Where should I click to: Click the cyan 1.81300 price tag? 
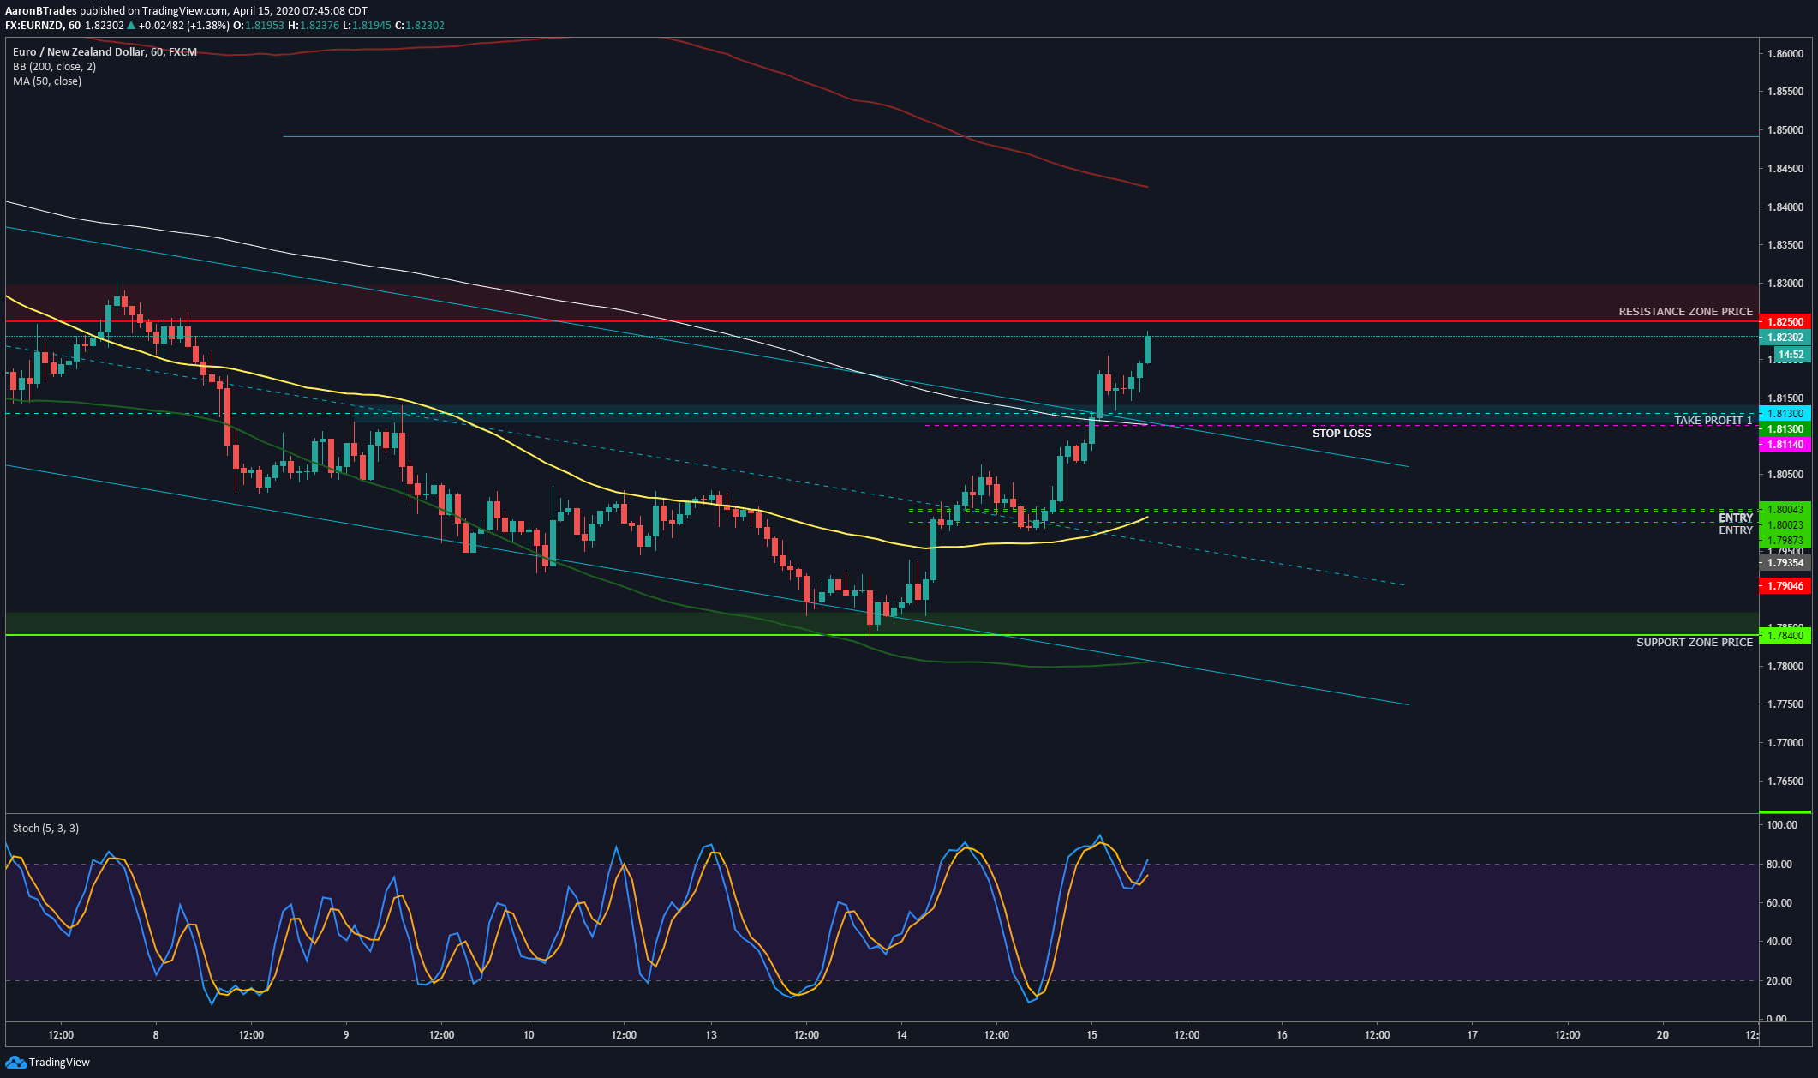[1785, 414]
